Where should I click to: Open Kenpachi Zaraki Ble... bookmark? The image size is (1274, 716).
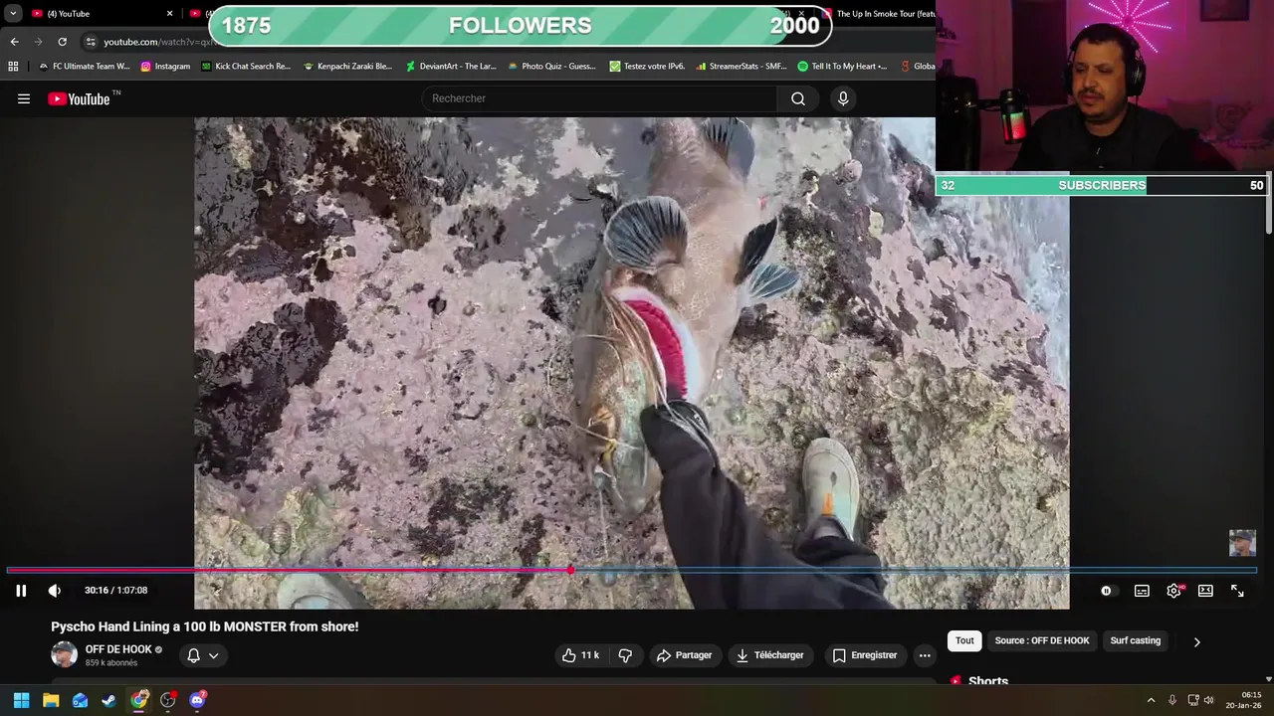[347, 67]
